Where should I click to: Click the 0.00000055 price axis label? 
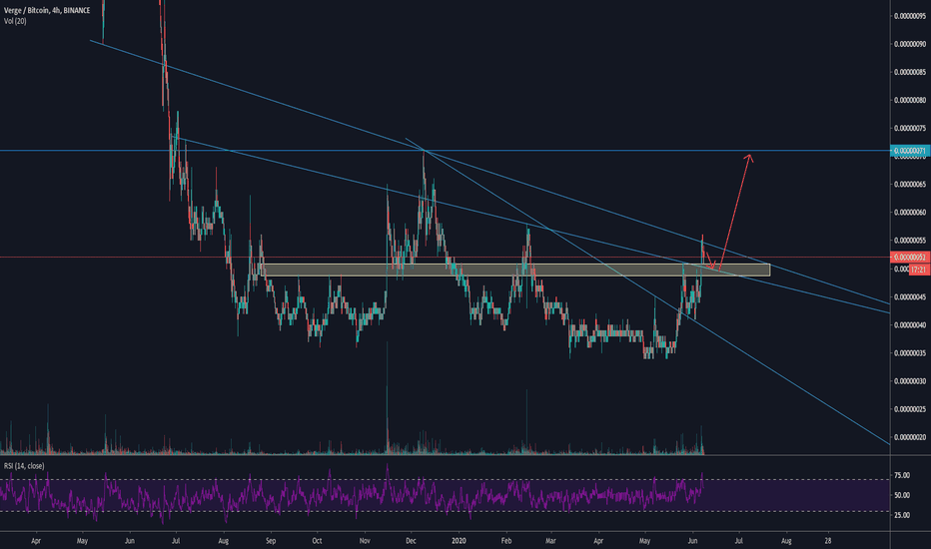[x=910, y=241]
